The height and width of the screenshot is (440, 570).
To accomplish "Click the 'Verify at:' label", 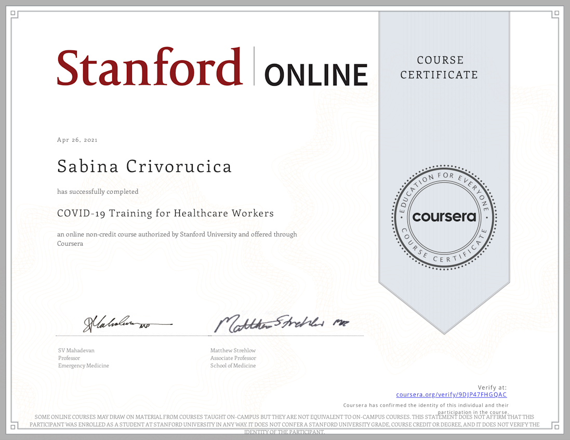I will point(492,388).
